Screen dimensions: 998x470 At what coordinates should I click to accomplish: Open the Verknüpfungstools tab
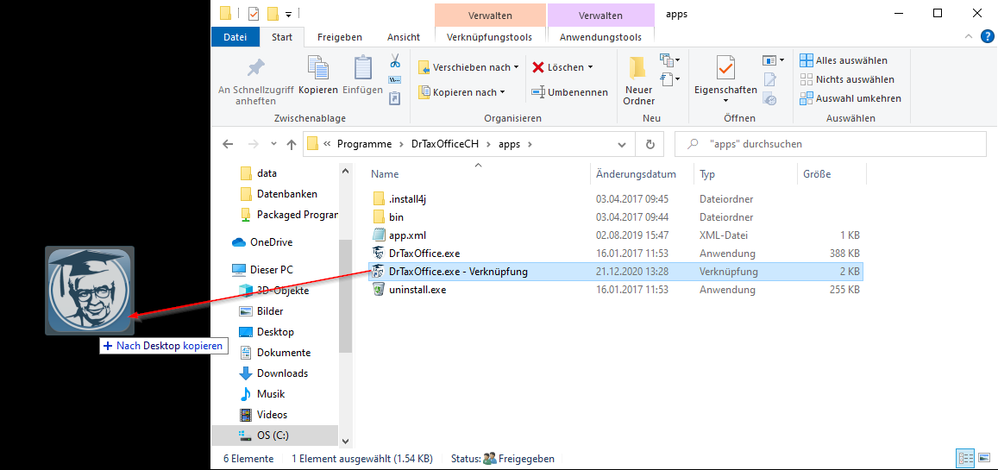490,38
